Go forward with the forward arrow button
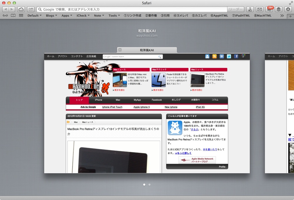This screenshot has height=200, width=294. (12, 9)
